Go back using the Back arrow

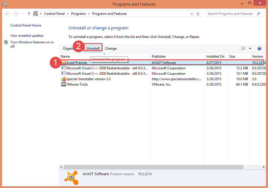pyautogui.click(x=7, y=14)
